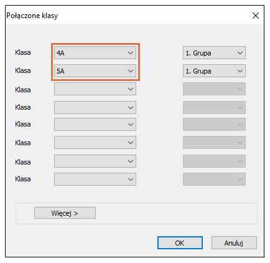Screen dimensions: 270x263
Task: Expand the third empty Klasa combo box
Action: point(95,89)
